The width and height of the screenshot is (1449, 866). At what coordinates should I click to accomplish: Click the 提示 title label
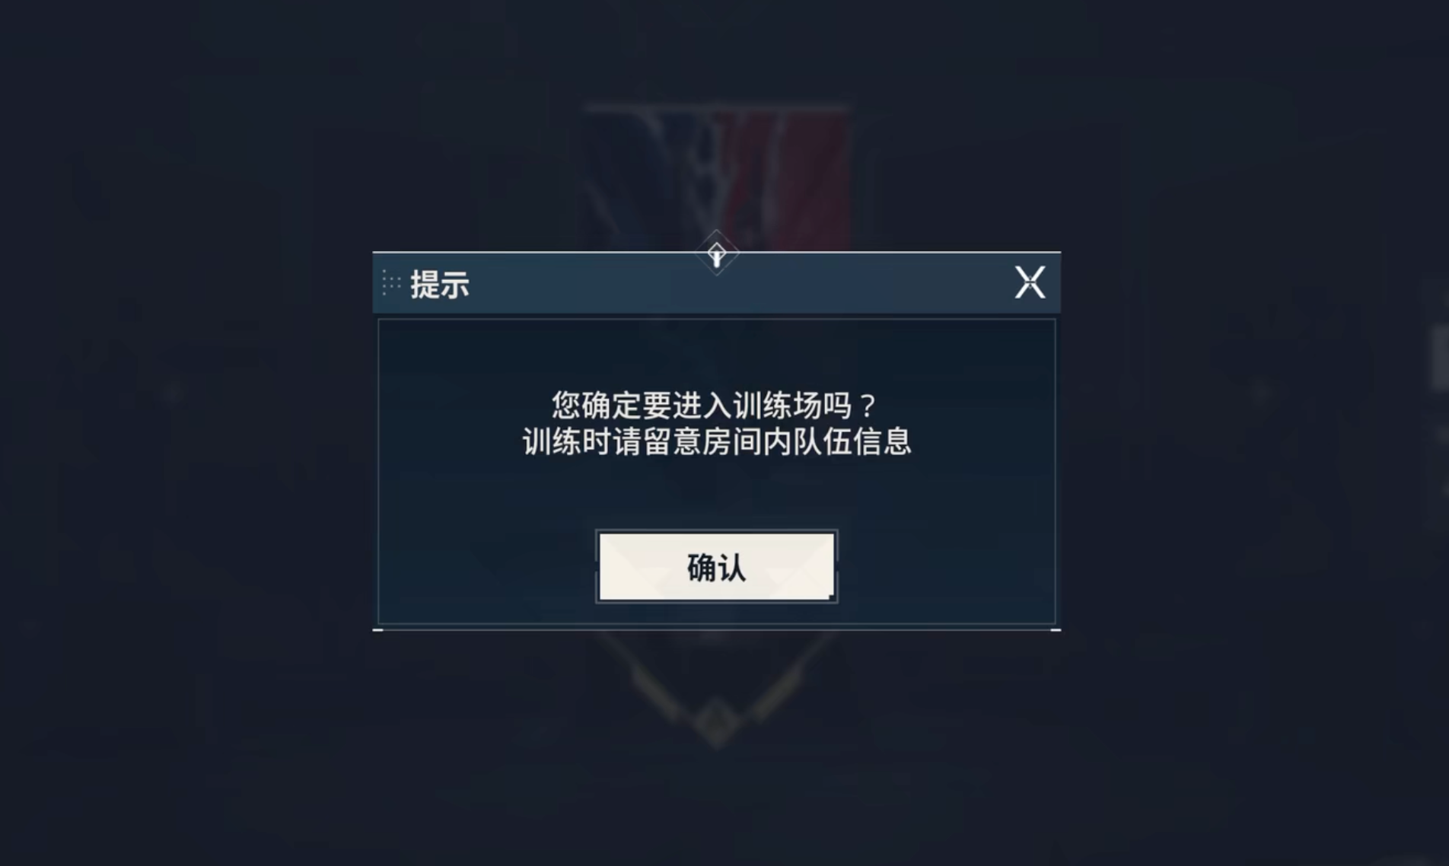pyautogui.click(x=440, y=284)
